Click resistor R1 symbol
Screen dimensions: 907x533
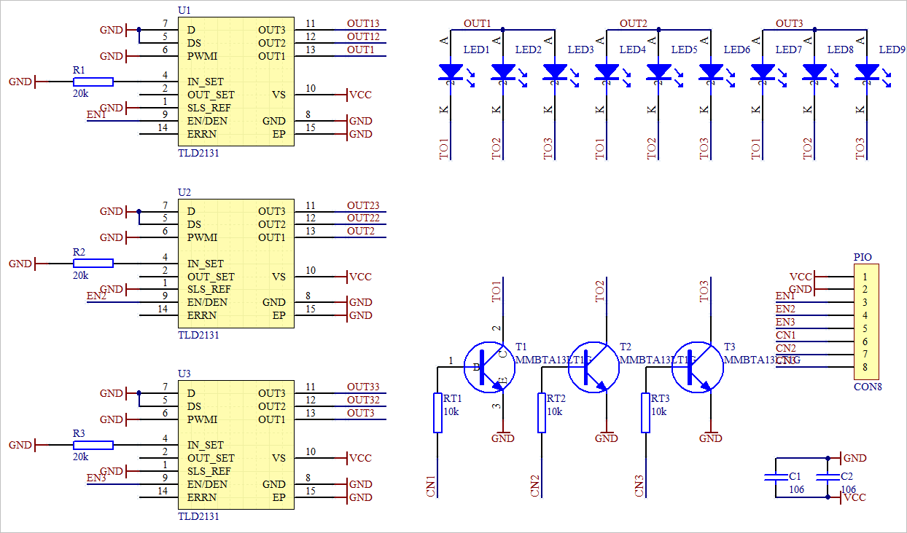[93, 82]
